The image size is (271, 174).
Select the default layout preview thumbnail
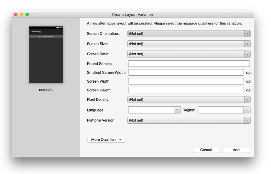tap(46, 55)
